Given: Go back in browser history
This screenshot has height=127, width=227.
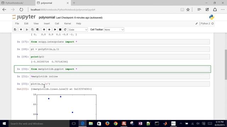Looking at the screenshot, I should tap(4, 10).
